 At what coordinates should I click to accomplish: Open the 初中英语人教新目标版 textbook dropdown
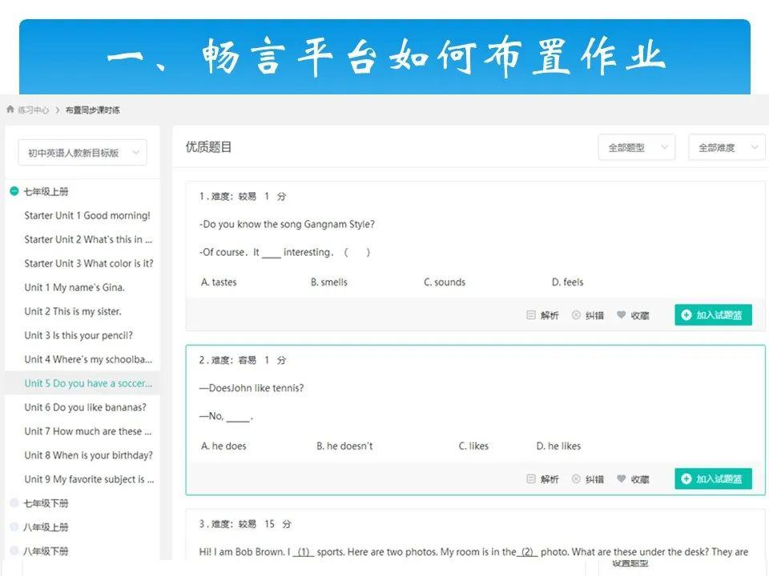pos(83,152)
